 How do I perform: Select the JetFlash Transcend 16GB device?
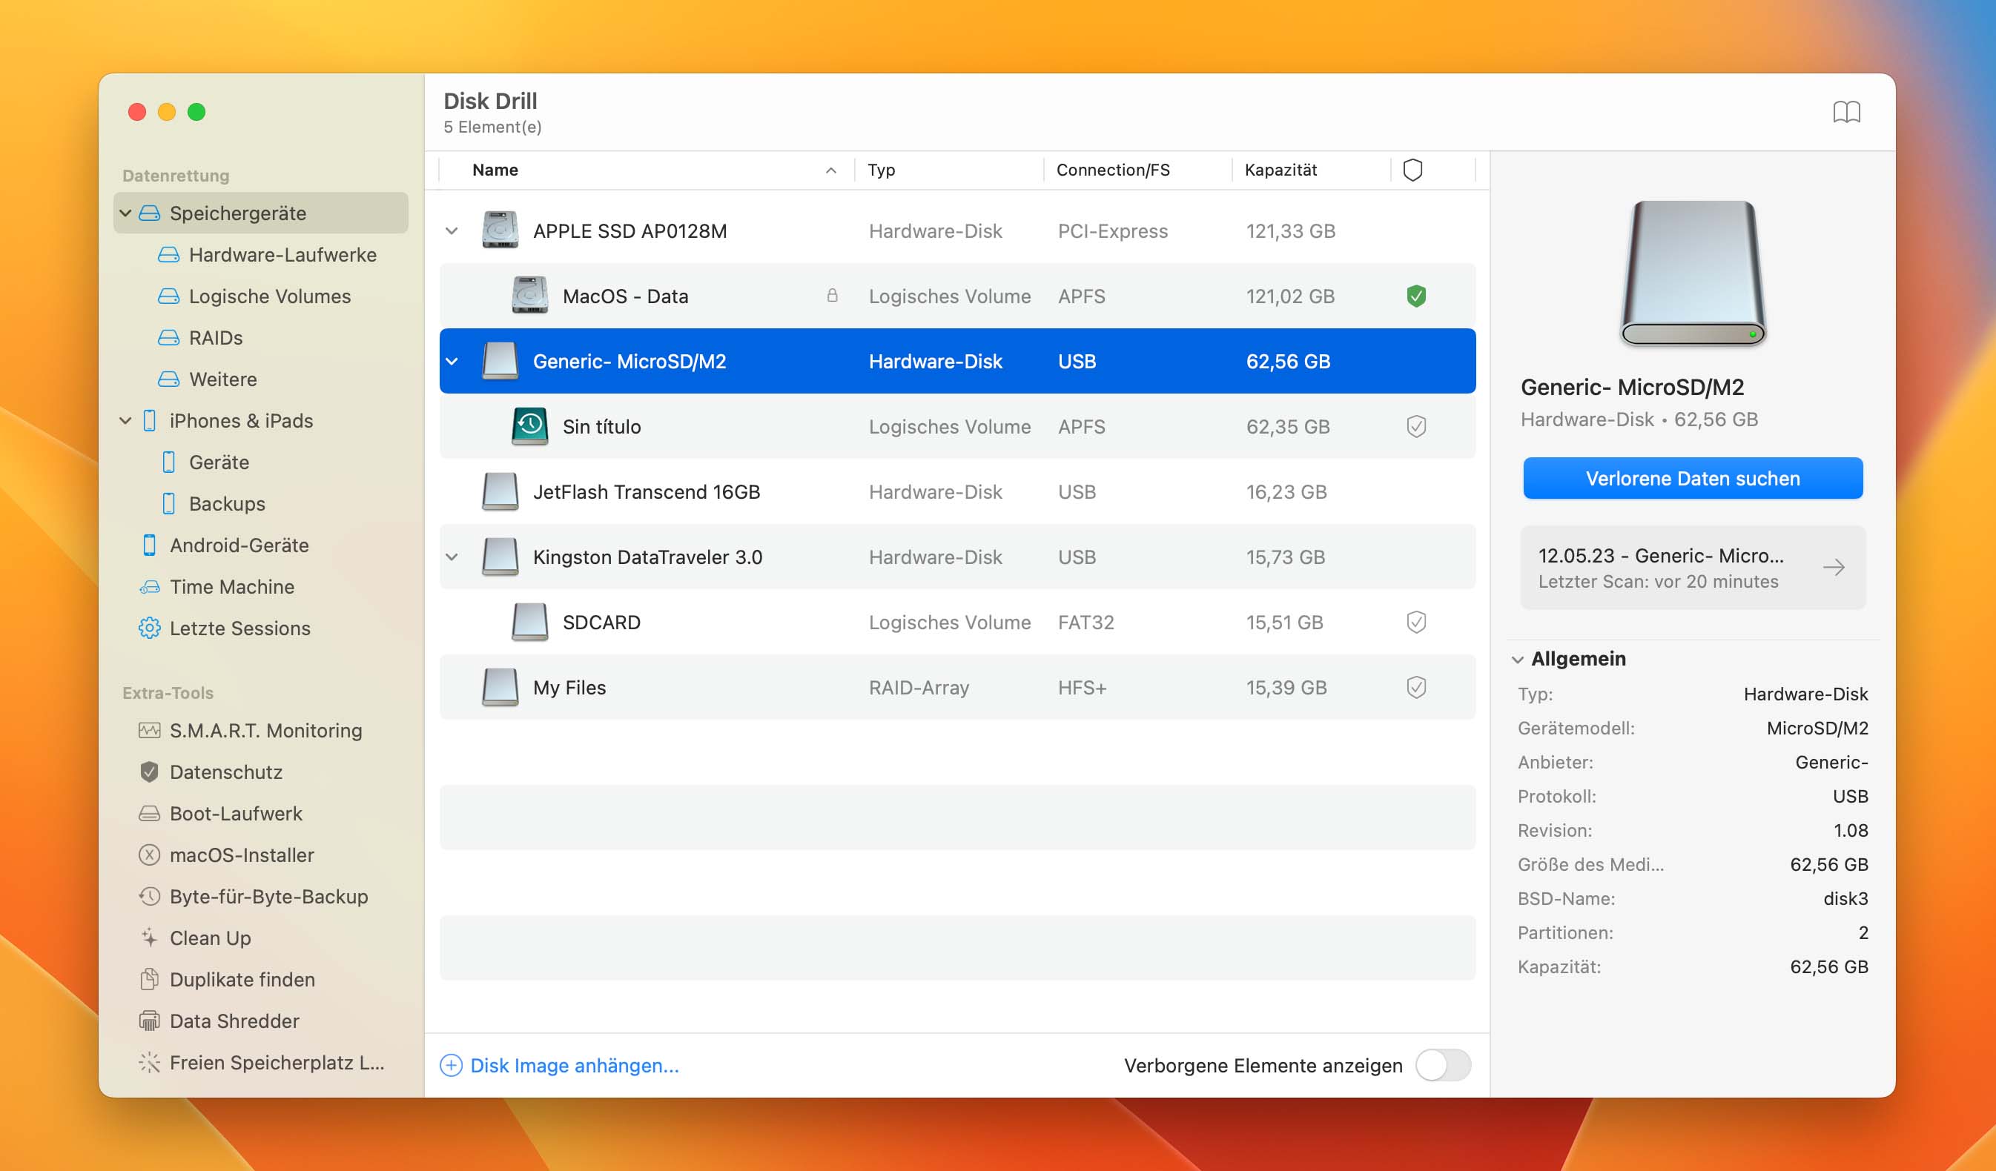[645, 491]
